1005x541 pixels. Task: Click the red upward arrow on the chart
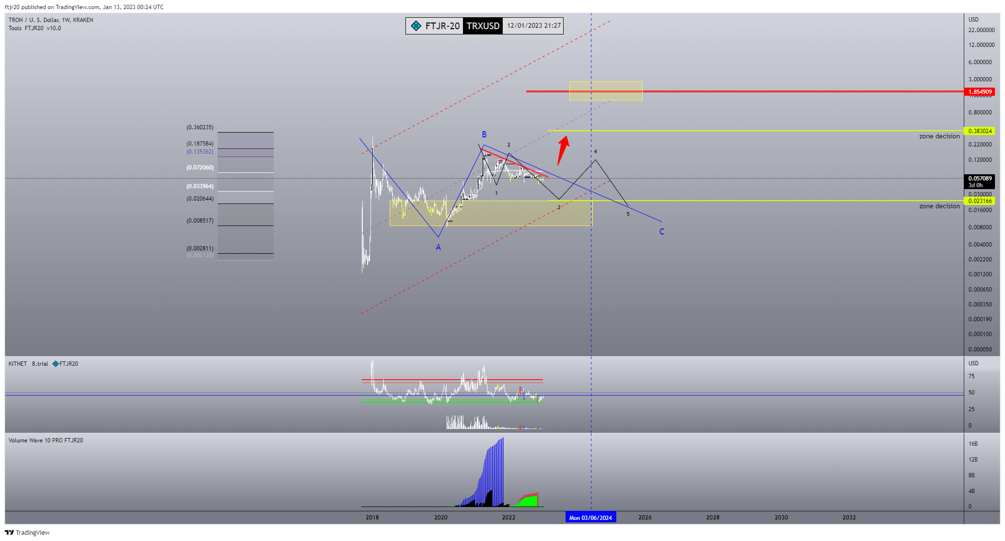pos(563,150)
